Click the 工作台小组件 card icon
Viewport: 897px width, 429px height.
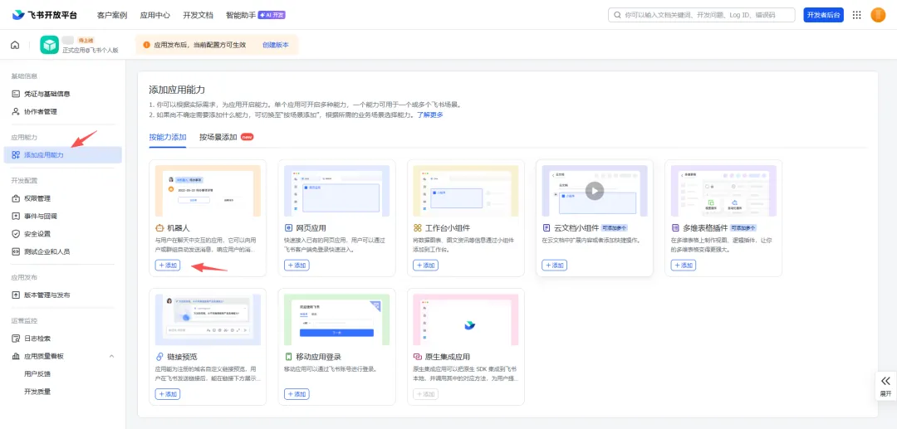418,227
